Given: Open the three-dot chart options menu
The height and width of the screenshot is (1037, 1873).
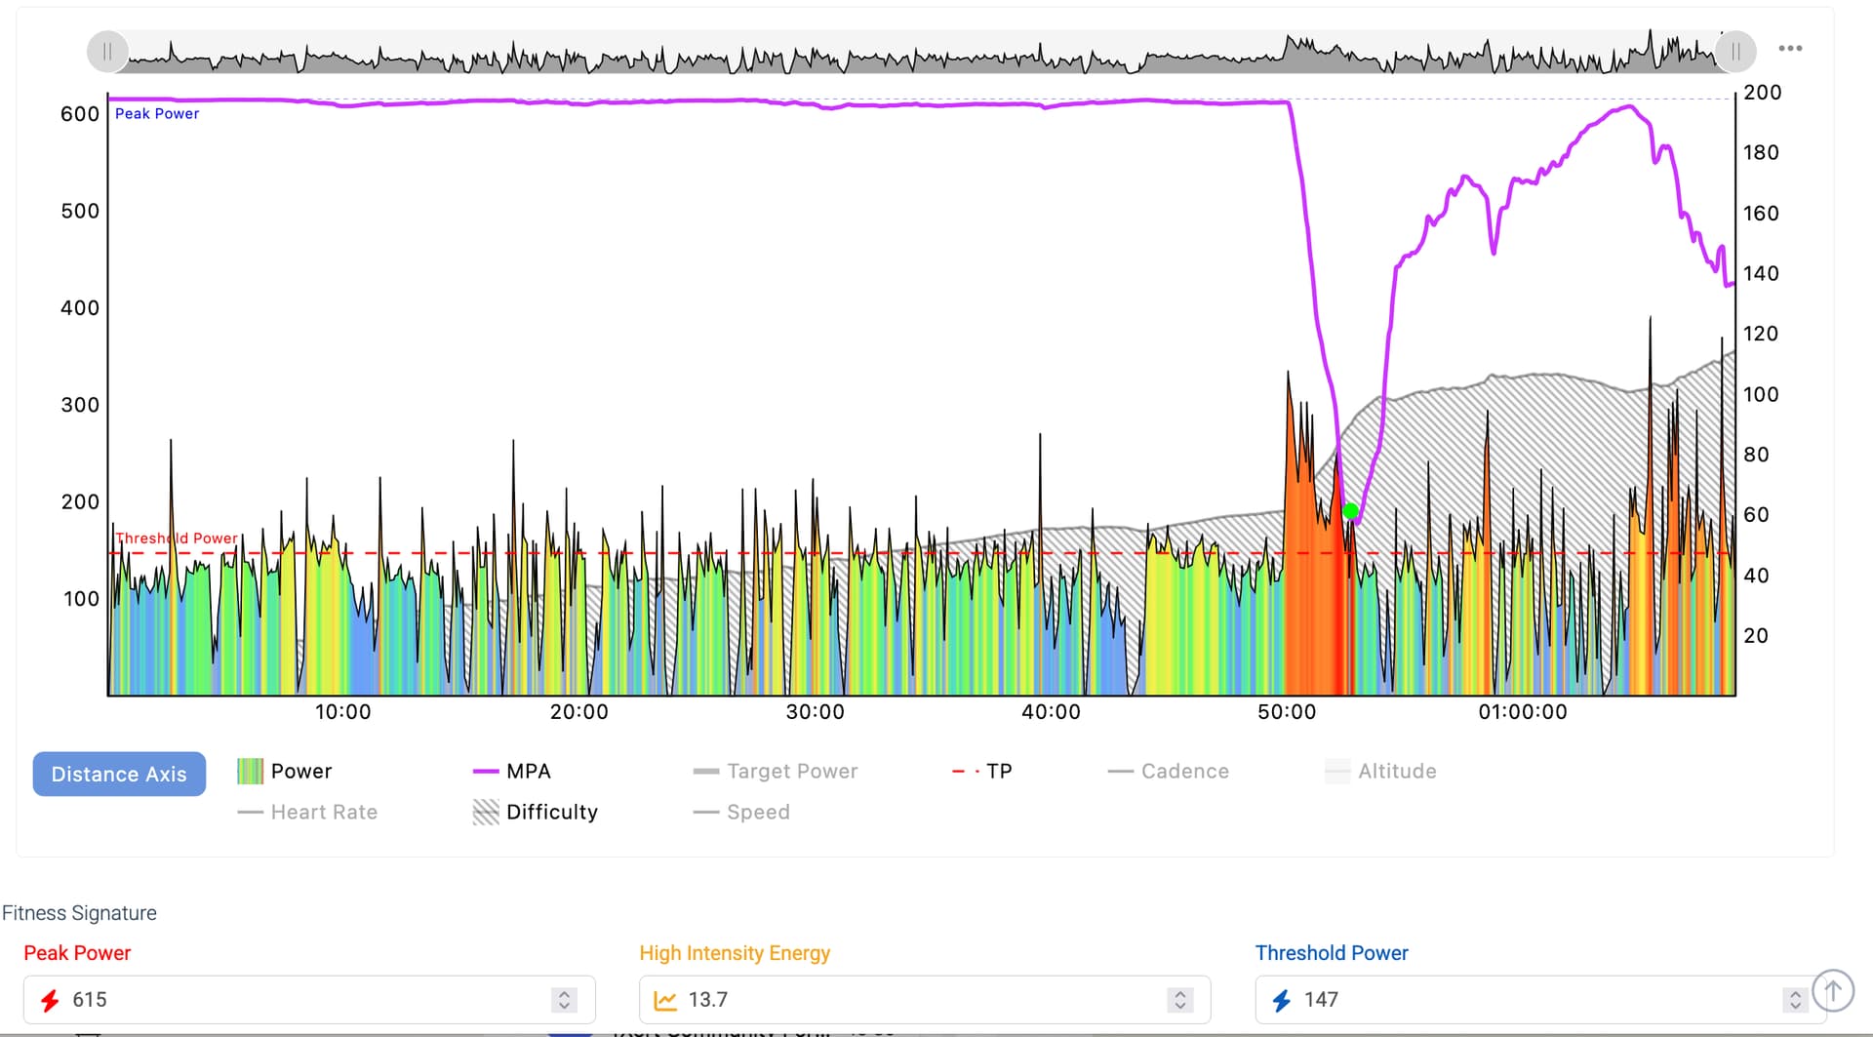Looking at the screenshot, I should click(1789, 49).
